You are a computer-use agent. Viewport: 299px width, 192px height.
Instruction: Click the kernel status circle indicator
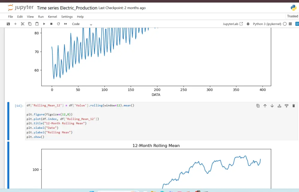[285, 24]
